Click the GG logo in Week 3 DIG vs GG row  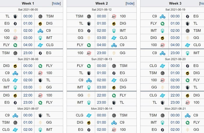click(x=187, y=38)
